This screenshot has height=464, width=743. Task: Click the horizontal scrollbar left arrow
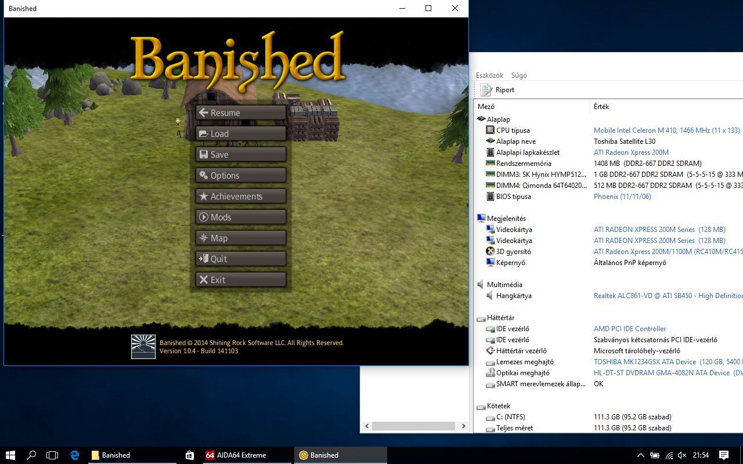click(x=366, y=426)
